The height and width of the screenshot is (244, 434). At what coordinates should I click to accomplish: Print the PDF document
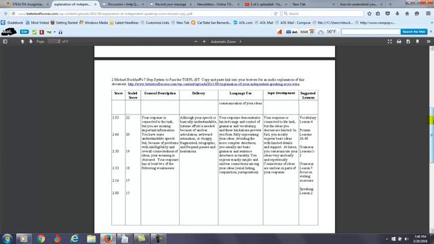click(399, 41)
